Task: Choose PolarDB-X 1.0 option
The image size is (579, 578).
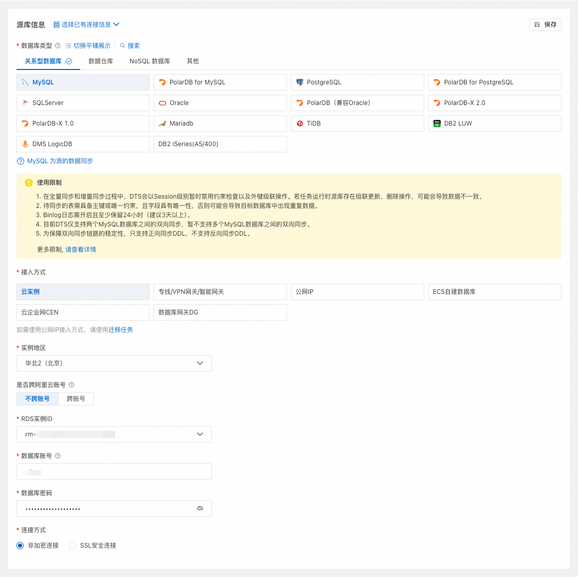Action: pos(83,124)
